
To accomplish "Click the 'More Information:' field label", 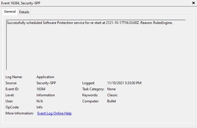I will pos(19,113).
